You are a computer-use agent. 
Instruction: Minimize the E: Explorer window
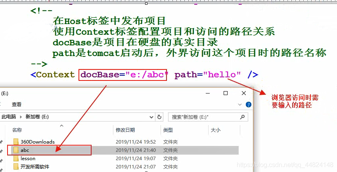pyautogui.click(x=208, y=93)
